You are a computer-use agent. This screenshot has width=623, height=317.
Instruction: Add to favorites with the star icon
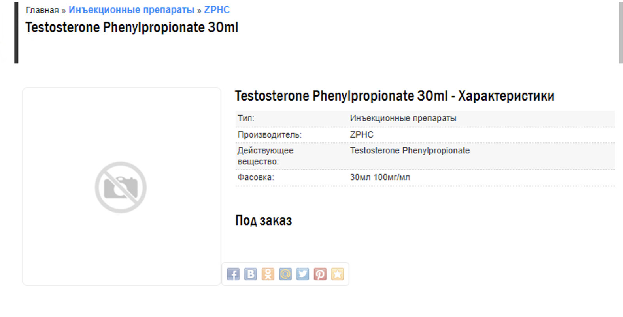coord(338,274)
